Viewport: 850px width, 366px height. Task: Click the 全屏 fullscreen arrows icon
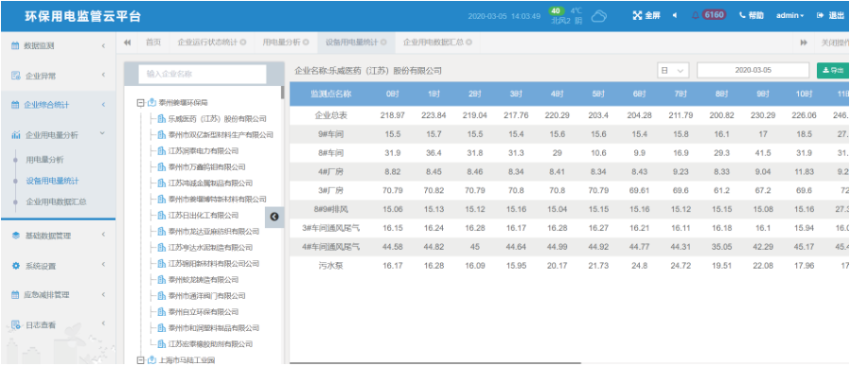point(637,16)
